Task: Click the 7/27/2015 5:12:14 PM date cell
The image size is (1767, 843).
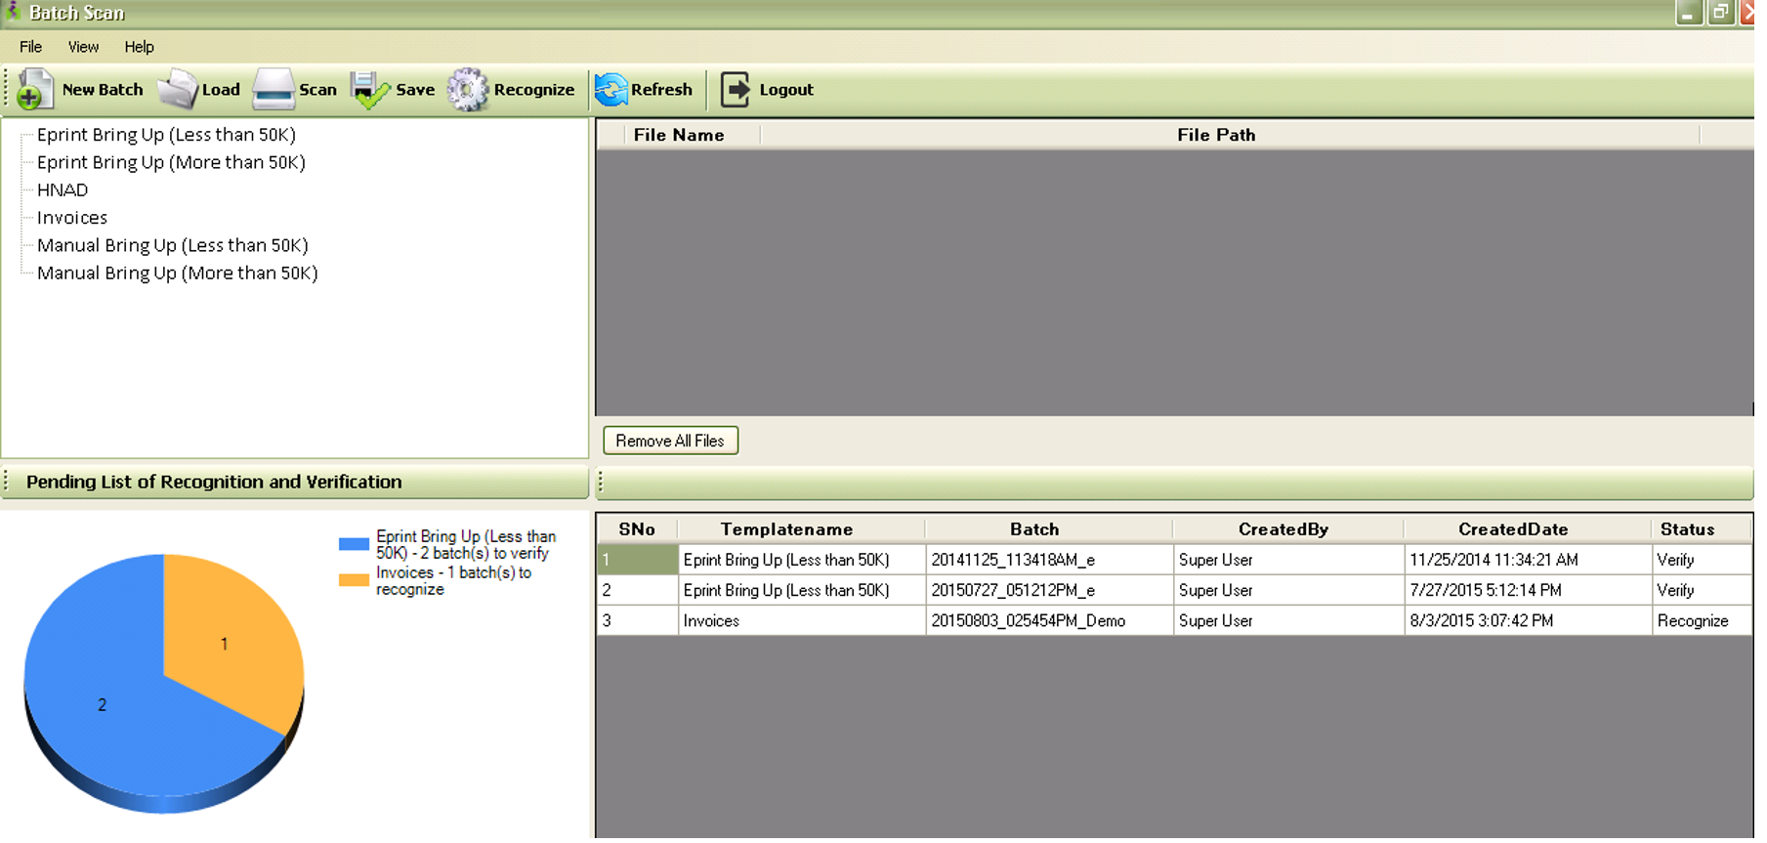Action: point(1528,590)
